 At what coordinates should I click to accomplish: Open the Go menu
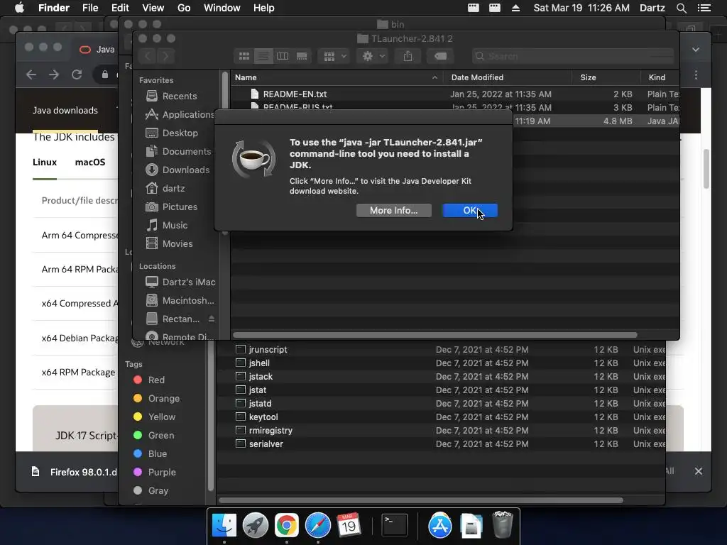tap(184, 8)
